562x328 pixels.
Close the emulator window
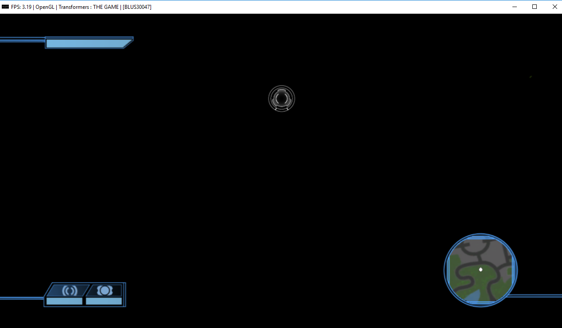[x=554, y=7]
